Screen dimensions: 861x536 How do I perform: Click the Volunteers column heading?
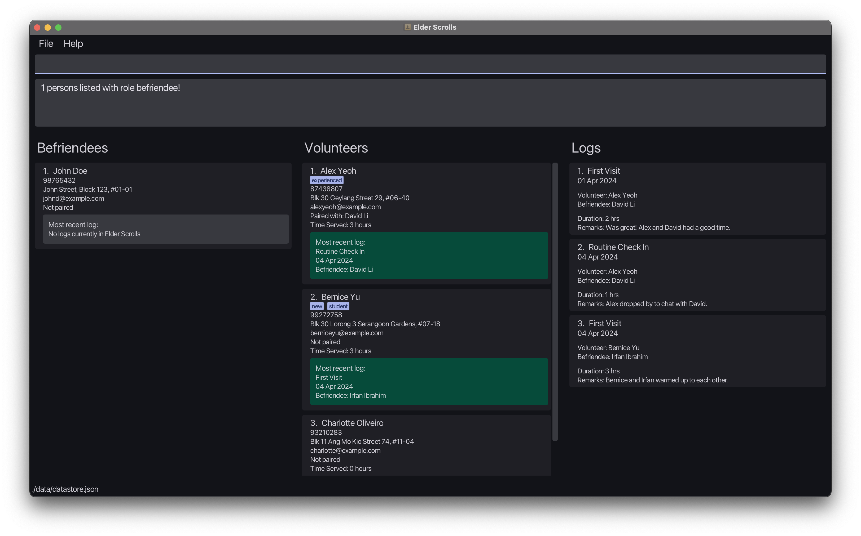pyautogui.click(x=336, y=148)
